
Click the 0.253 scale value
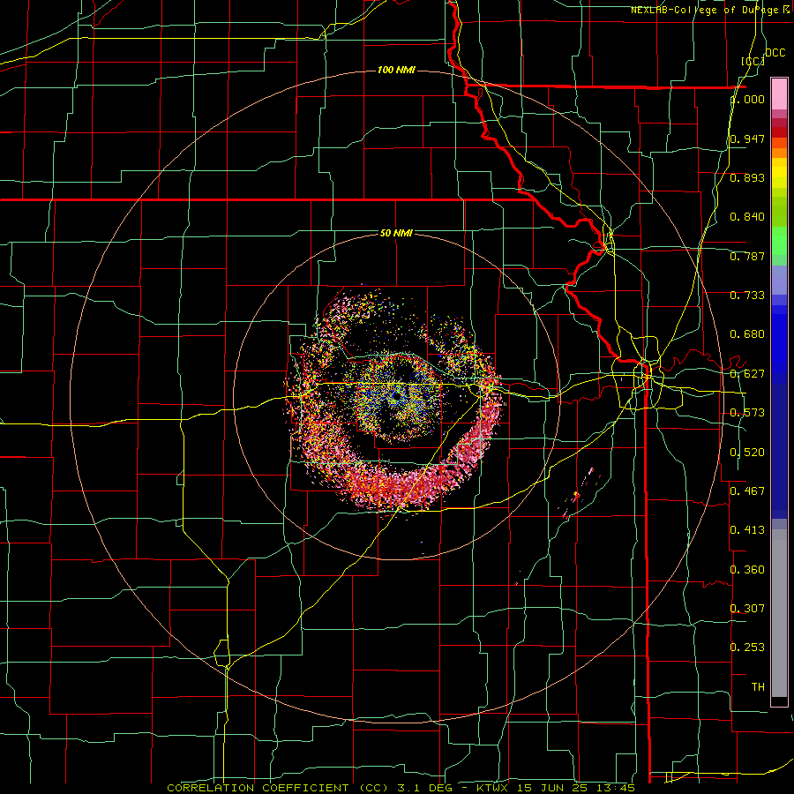pyautogui.click(x=747, y=648)
